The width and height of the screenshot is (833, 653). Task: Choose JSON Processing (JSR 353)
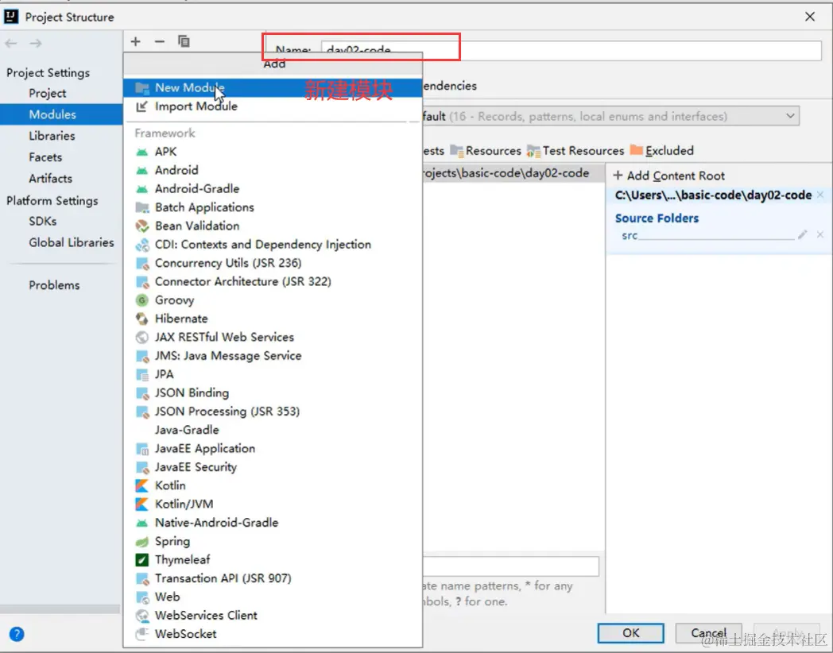[273, 412]
